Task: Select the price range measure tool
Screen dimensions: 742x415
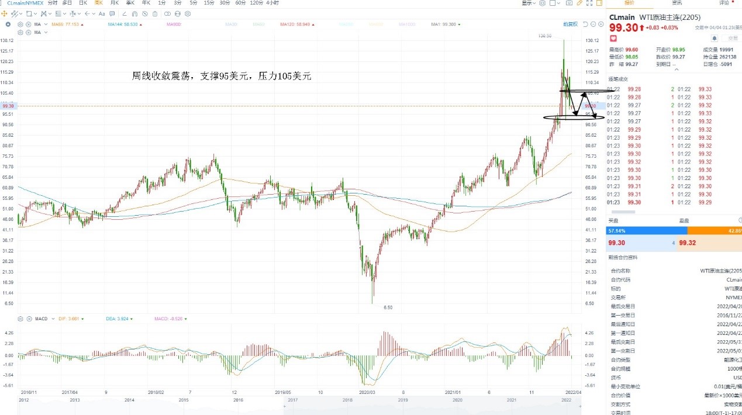Action: click(73, 13)
